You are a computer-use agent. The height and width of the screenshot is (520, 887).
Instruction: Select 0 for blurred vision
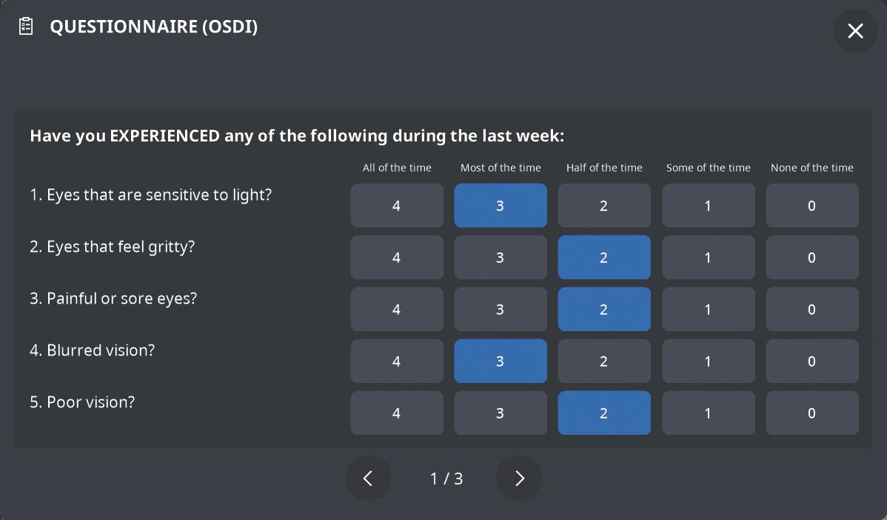(812, 361)
